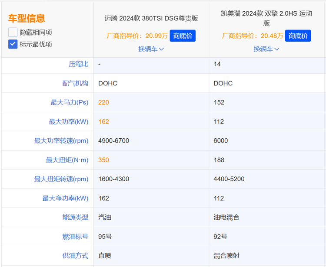Click the 能源类型 parameter label
The image size is (326, 267).
coord(75,217)
